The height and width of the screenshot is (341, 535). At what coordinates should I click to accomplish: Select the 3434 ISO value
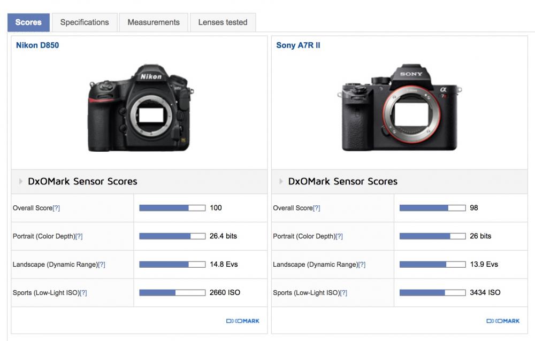pyautogui.click(x=485, y=292)
